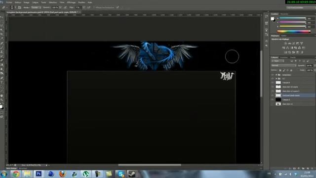The height and width of the screenshot is (178, 316).
Task: Add a Hue/Saturation adjustment layer
Action: point(283,48)
